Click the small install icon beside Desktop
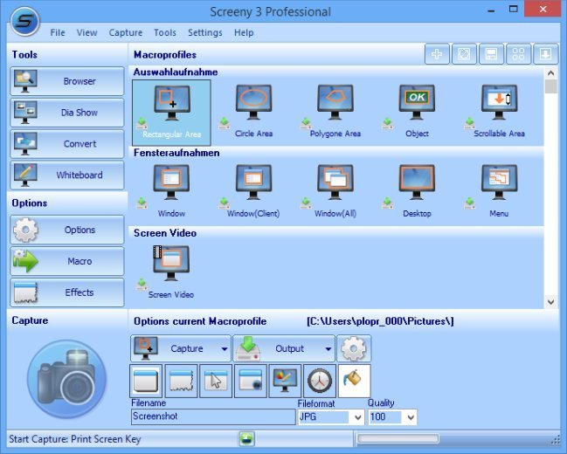 388,203
